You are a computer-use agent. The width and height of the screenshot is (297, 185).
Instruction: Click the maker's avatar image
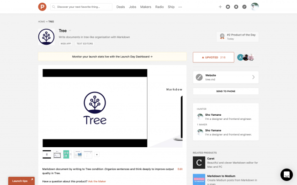(200, 132)
